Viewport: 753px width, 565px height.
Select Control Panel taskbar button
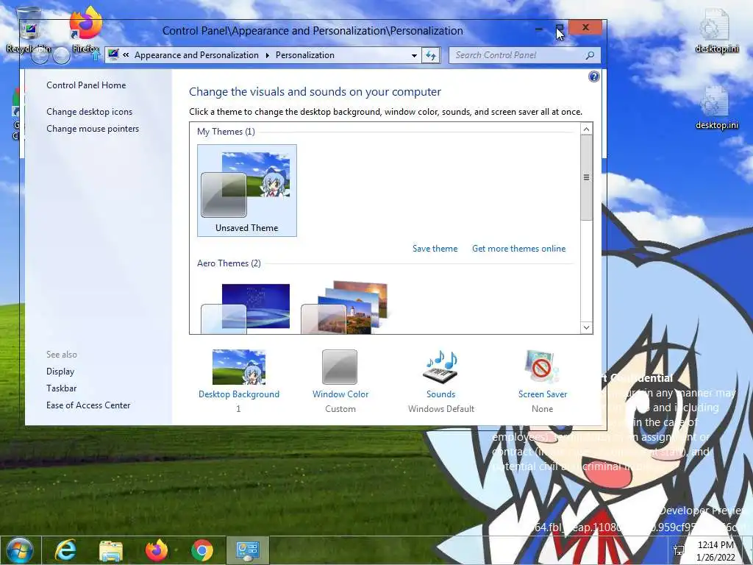[248, 550]
